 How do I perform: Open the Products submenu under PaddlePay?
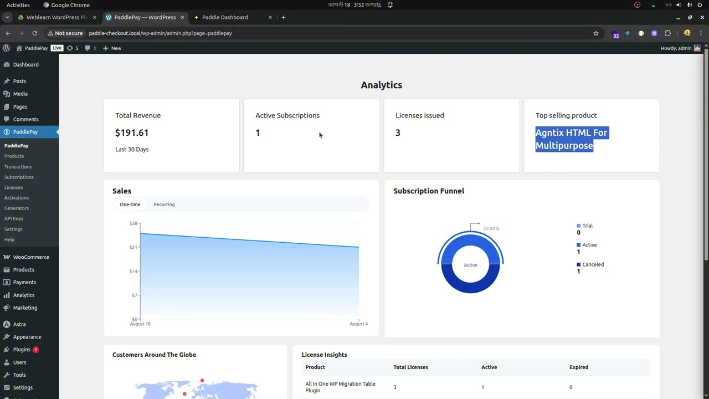coord(14,156)
